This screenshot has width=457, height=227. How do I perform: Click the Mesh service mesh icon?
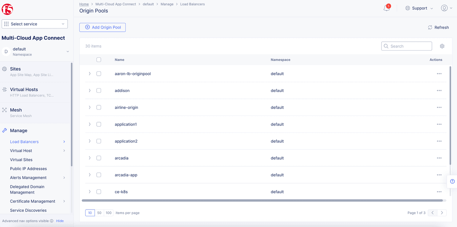click(x=4, y=110)
